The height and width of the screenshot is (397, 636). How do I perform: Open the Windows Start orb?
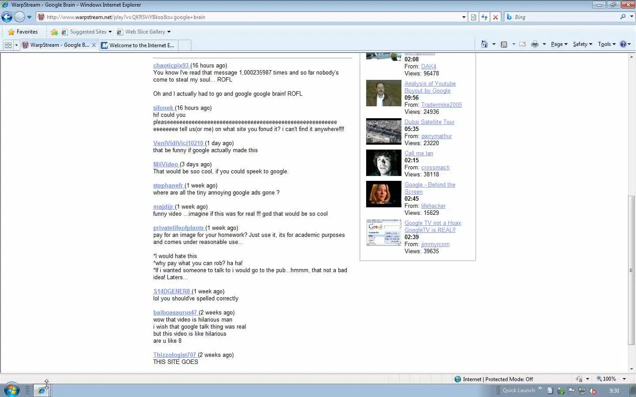point(11,390)
